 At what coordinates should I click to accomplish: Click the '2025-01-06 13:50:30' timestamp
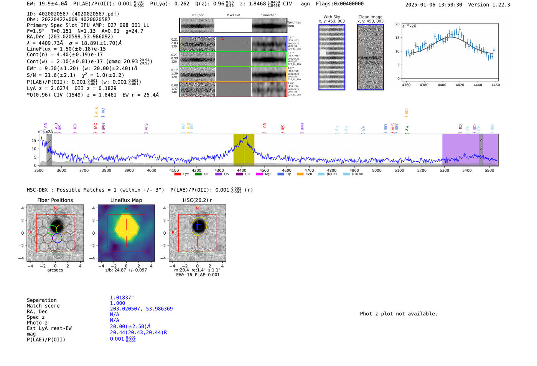[x=434, y=5]
